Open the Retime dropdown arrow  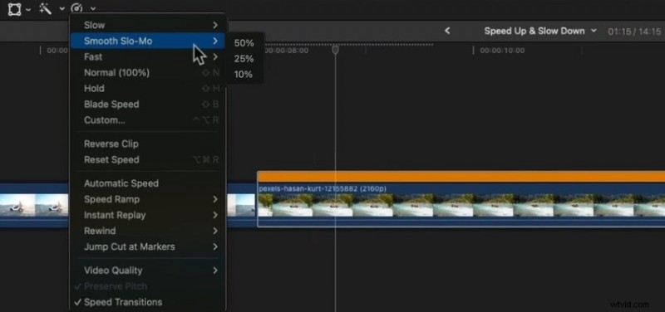pyautogui.click(x=93, y=8)
